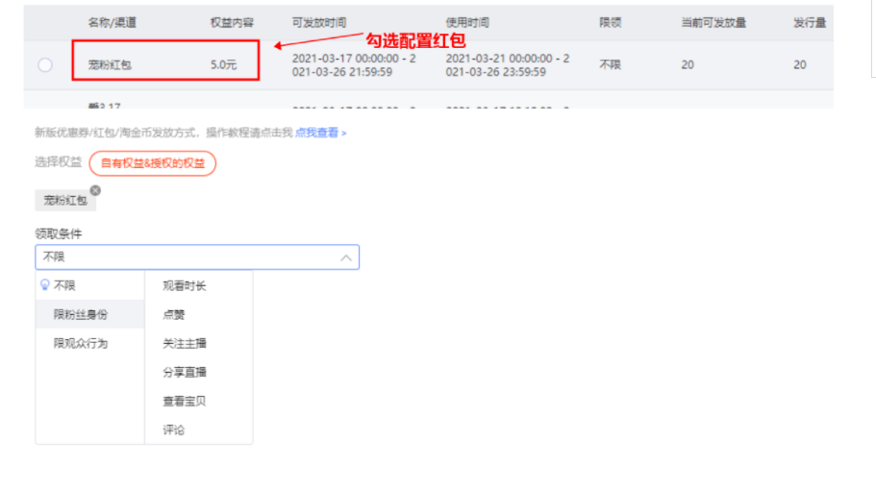The height and width of the screenshot is (490, 876).
Task: Select 关注主播 as the claim condition
Action: [x=185, y=343]
